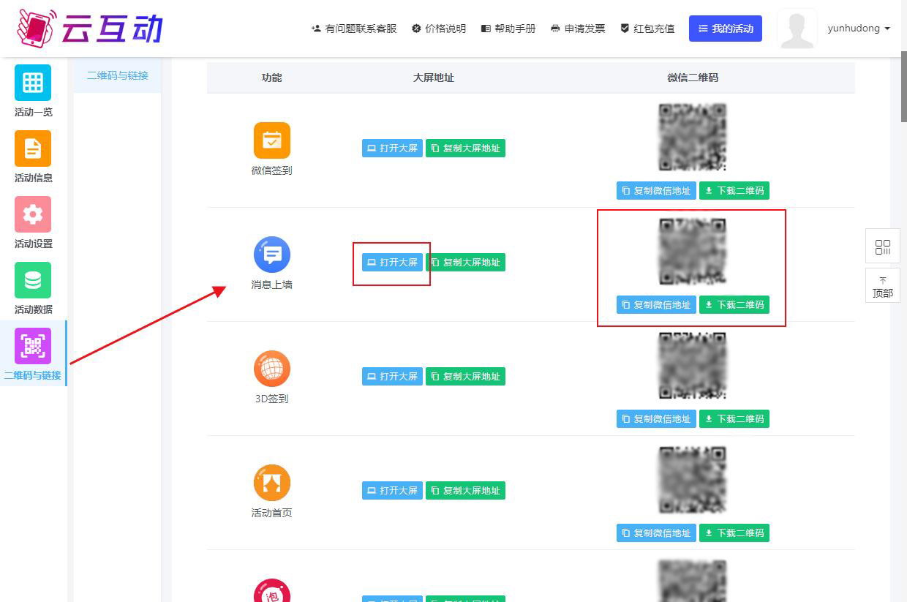Open big screen for 3D签到
This screenshot has height=602, width=907.
pos(392,377)
